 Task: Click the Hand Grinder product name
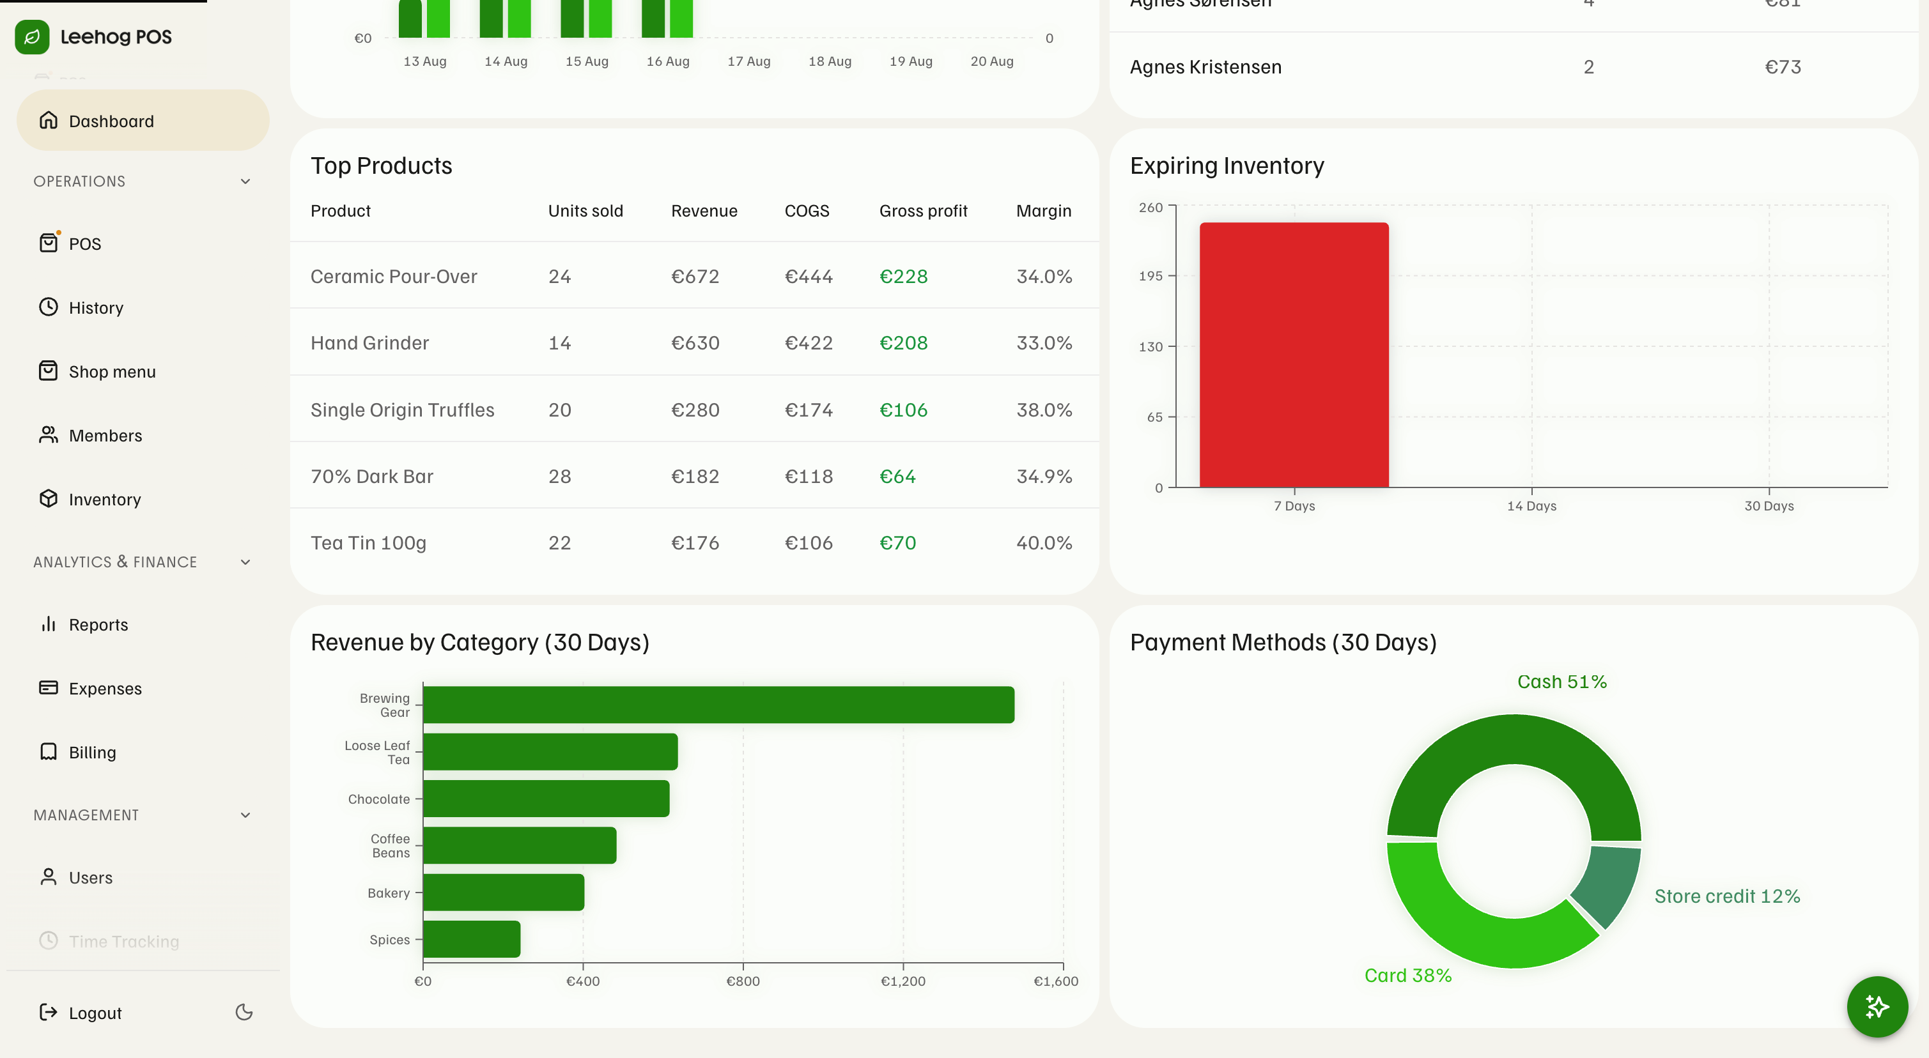click(370, 343)
